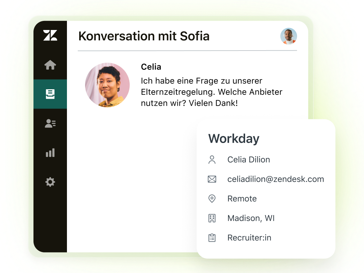The height and width of the screenshot is (273, 364).
Task: Click location pin icon beside Remote
Action: pyautogui.click(x=212, y=199)
